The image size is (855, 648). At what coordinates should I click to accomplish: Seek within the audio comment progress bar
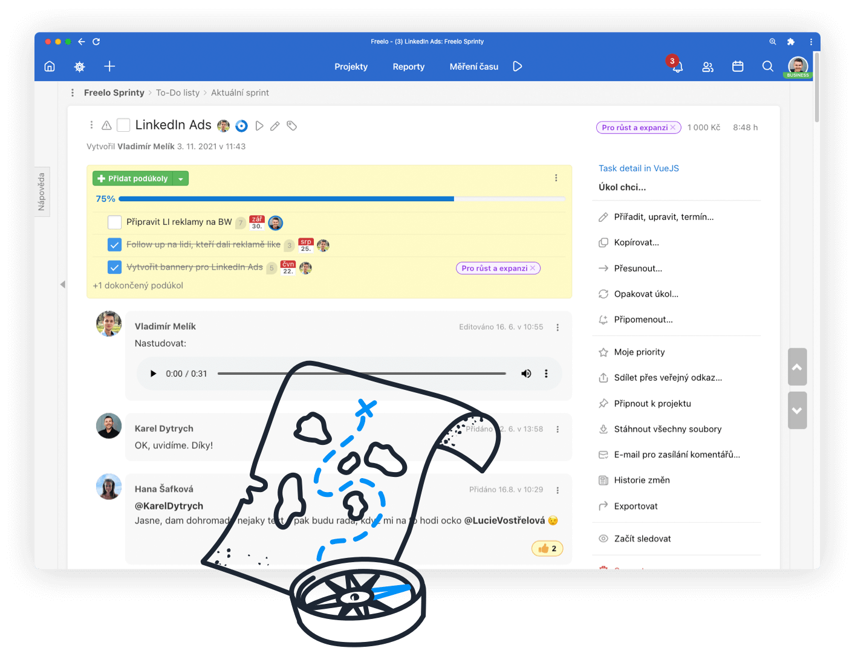point(362,374)
